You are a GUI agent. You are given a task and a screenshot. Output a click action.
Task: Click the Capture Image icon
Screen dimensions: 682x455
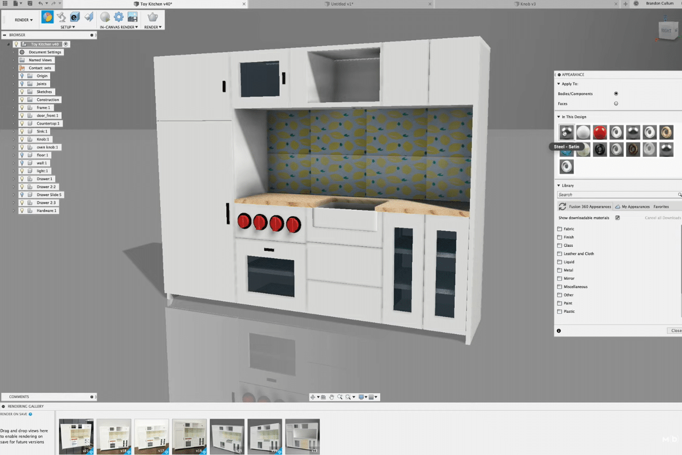(x=132, y=17)
